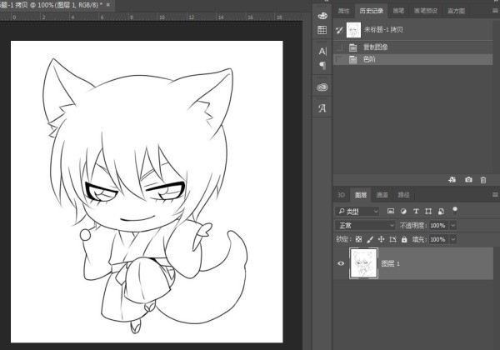Screen dimensions: 500x350
Task: Open the blend mode dropdown 正常
Action: (x=366, y=225)
